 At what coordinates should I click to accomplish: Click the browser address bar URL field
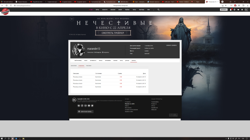[23, 5]
